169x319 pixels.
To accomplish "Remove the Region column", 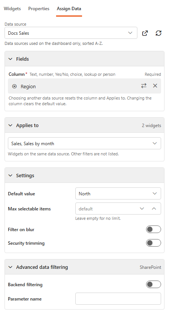I will (155, 86).
